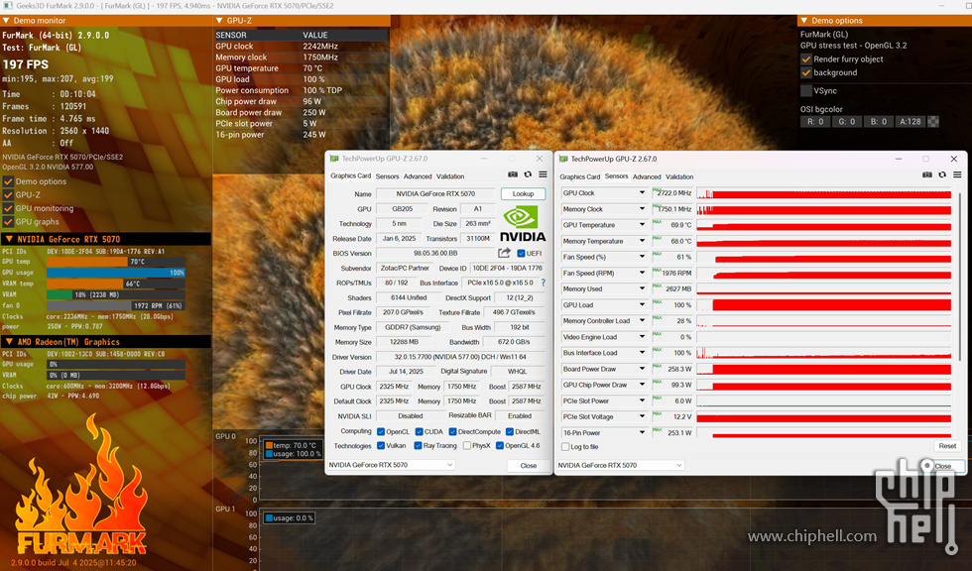Click Close button in the Graphics Card window

528,465
